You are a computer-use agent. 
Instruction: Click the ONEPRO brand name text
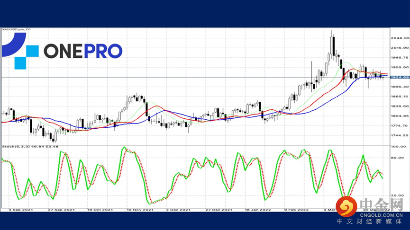[83, 51]
